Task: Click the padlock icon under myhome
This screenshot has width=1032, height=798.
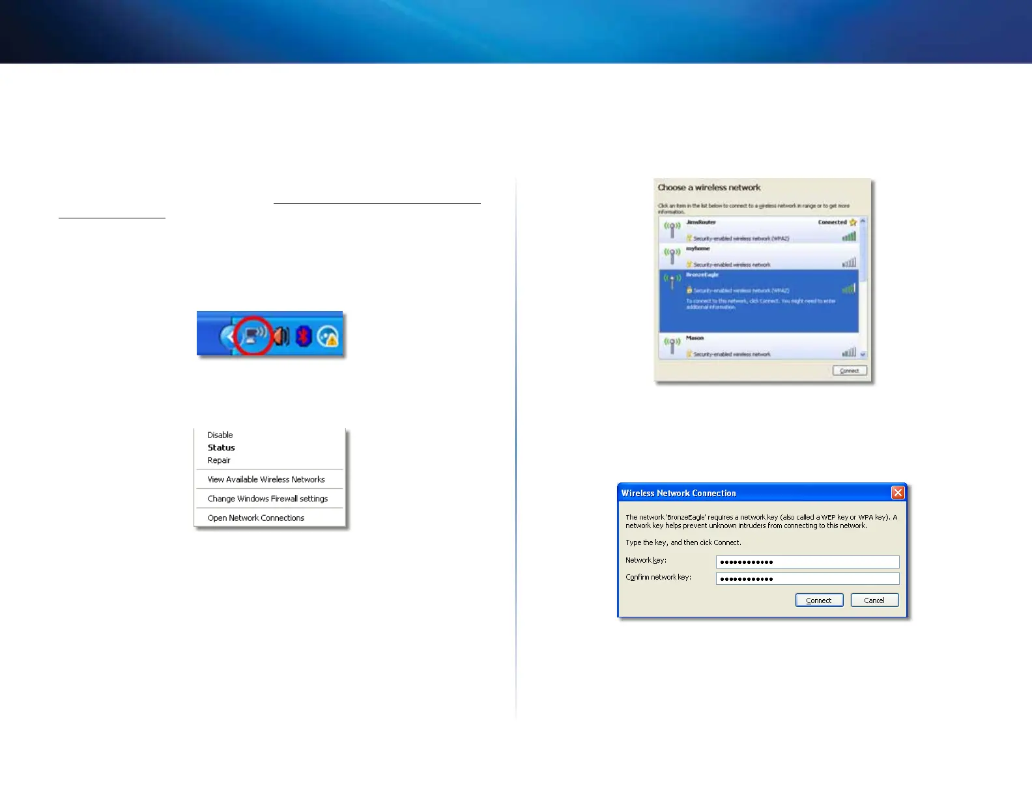Action: [689, 264]
